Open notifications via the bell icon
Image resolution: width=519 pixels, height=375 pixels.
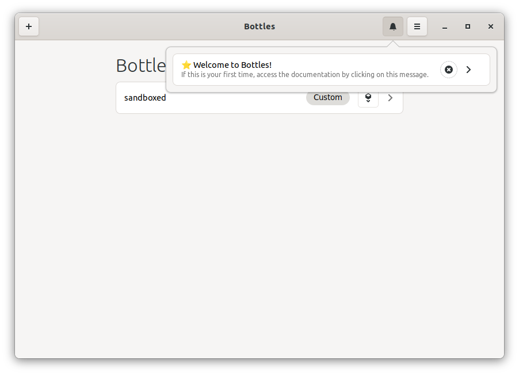(x=393, y=26)
